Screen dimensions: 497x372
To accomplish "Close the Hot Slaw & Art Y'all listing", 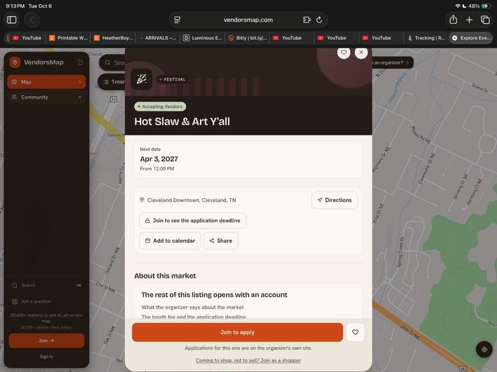I will click(361, 52).
